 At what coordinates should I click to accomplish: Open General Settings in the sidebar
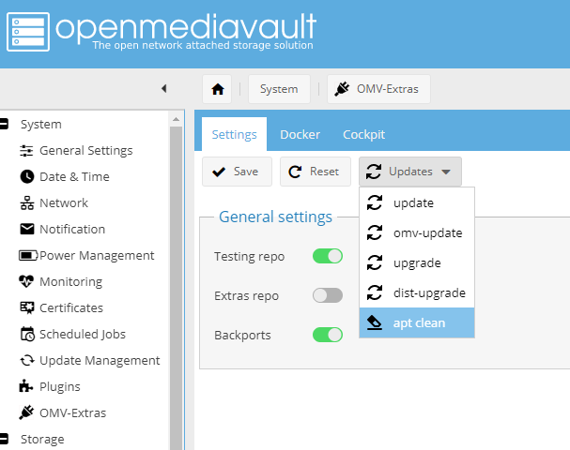click(x=85, y=151)
